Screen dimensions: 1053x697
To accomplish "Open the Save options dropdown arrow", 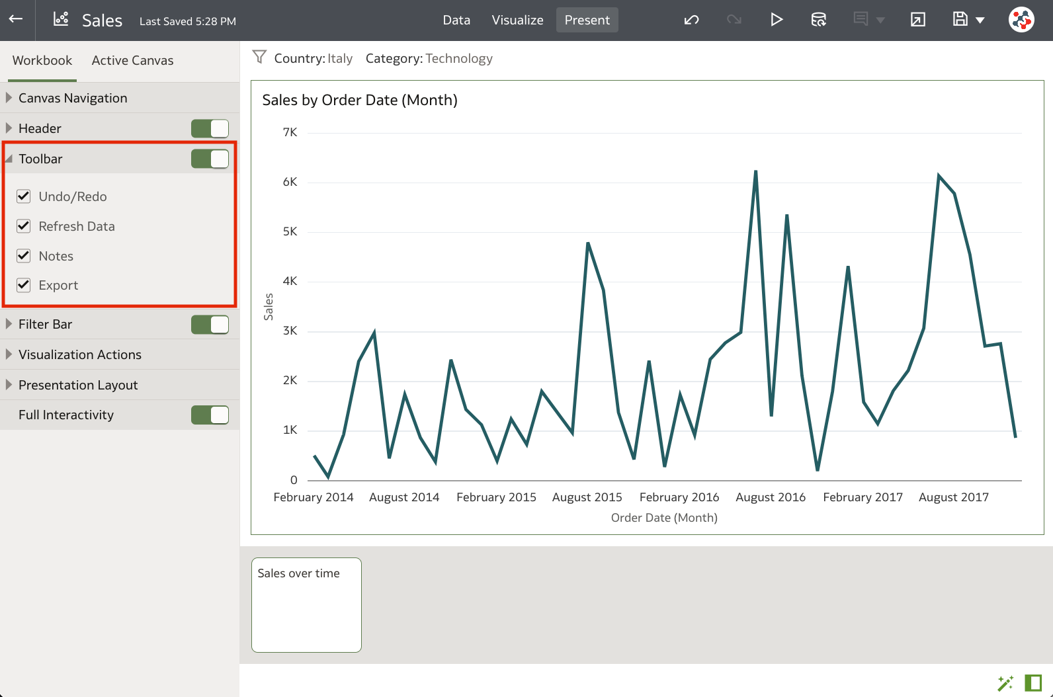I will pos(980,20).
